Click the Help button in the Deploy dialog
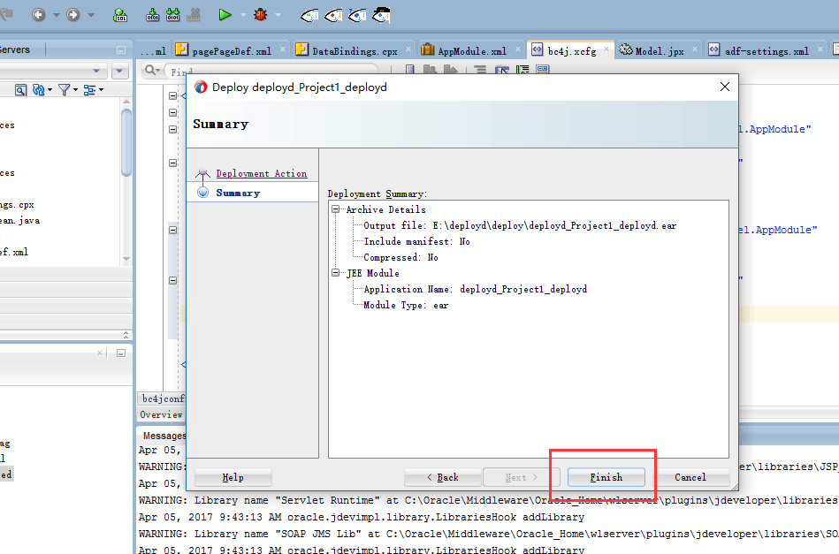 point(233,477)
